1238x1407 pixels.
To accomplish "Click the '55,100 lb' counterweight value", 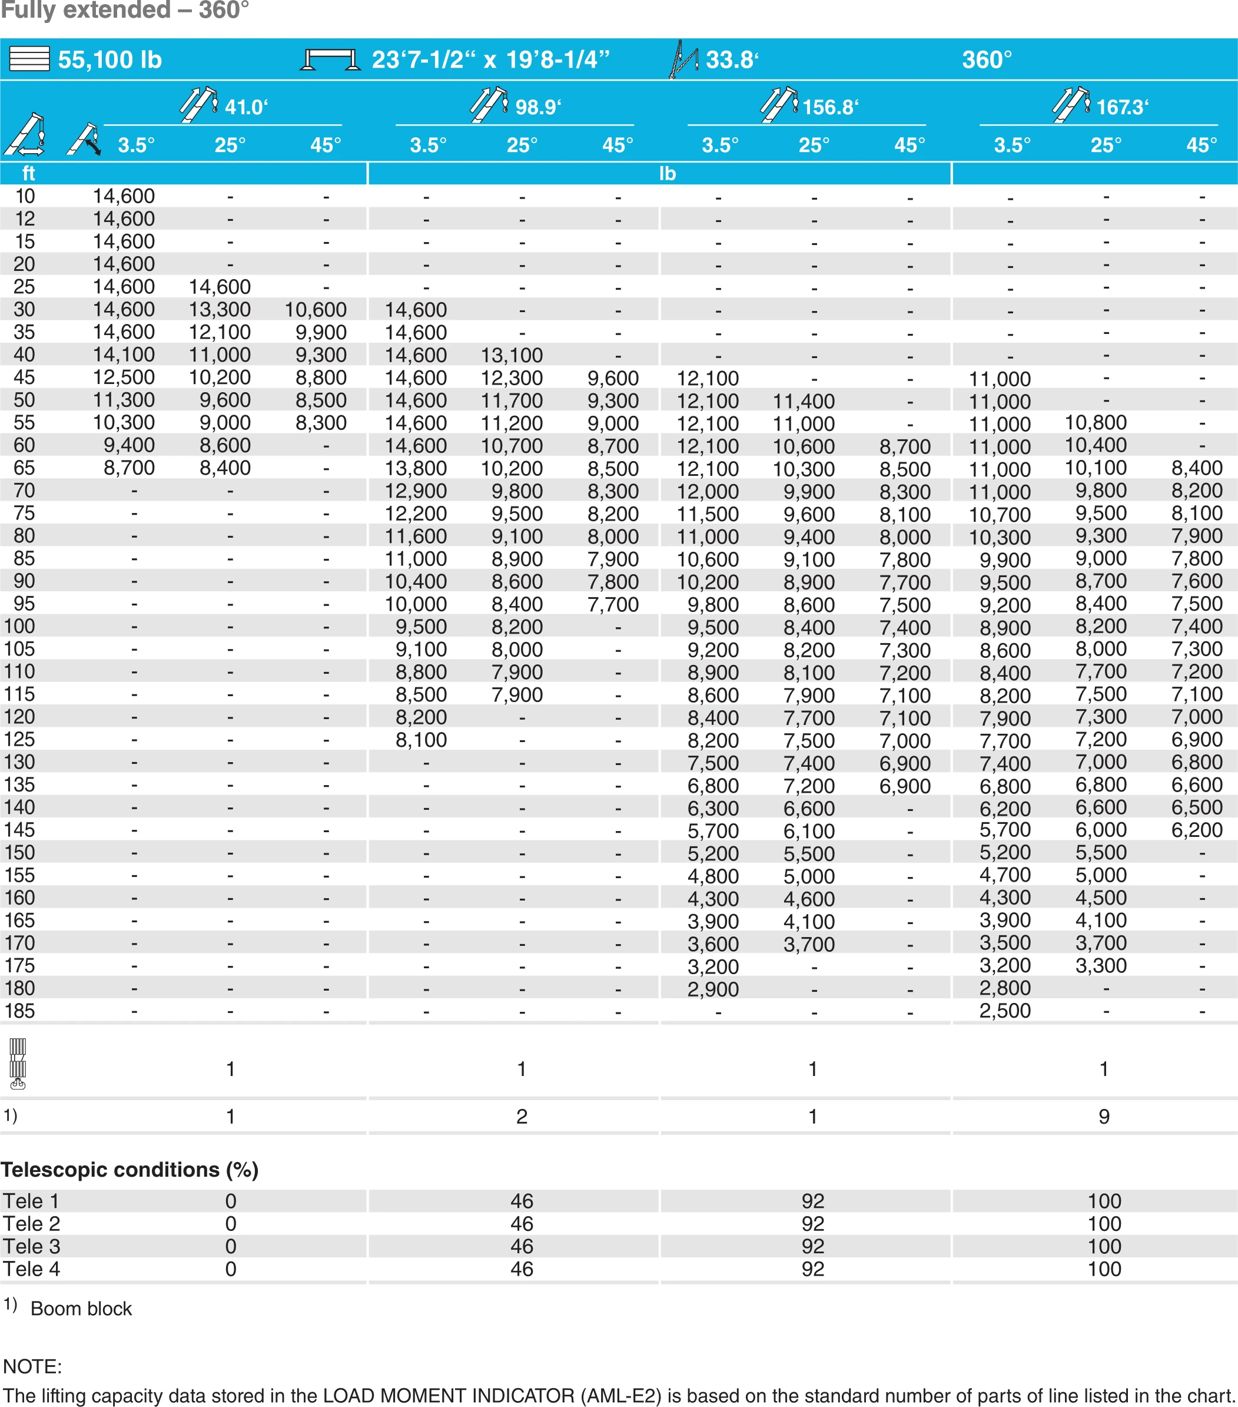I will coord(110,60).
